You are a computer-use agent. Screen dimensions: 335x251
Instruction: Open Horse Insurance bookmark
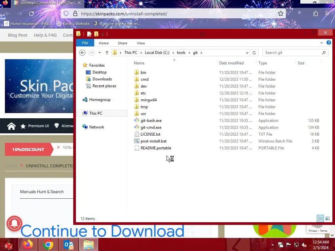point(28,24)
